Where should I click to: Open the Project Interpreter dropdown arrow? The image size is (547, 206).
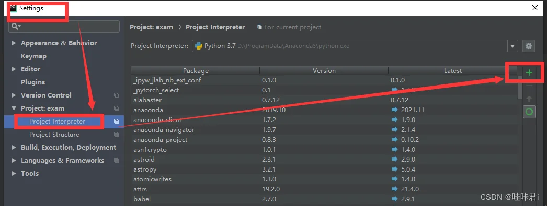512,46
